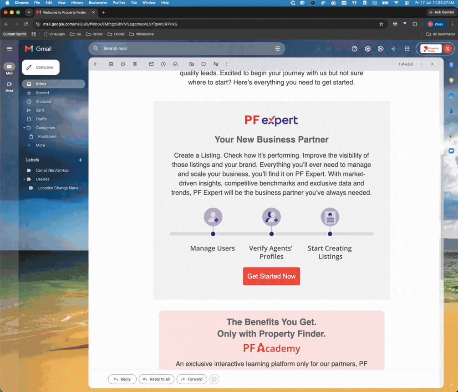Open the Bookmarks menu
The height and width of the screenshot is (392, 458).
pyautogui.click(x=98, y=3)
